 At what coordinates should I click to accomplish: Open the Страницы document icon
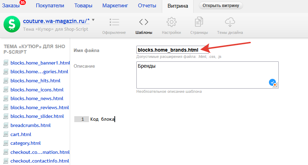tap(199, 22)
